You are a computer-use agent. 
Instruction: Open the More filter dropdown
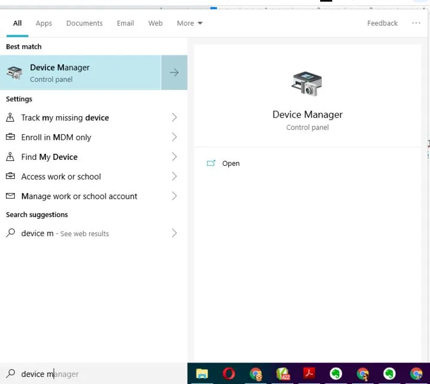coord(189,23)
